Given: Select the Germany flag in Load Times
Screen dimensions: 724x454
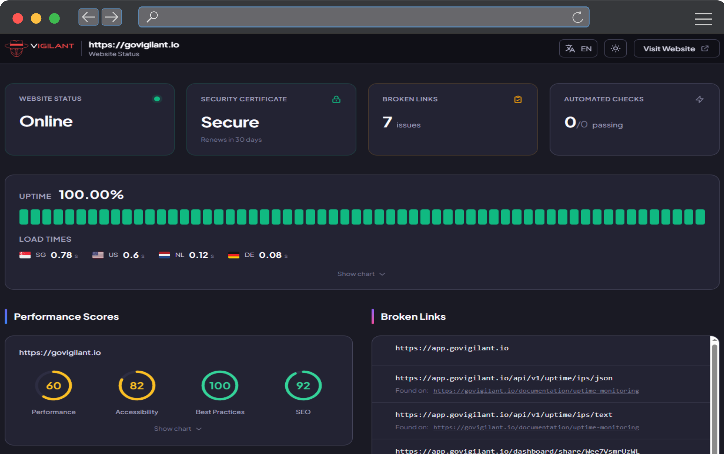Looking at the screenshot, I should 233,255.
